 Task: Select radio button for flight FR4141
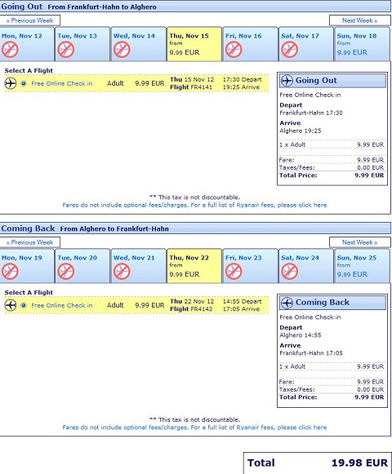[24, 83]
